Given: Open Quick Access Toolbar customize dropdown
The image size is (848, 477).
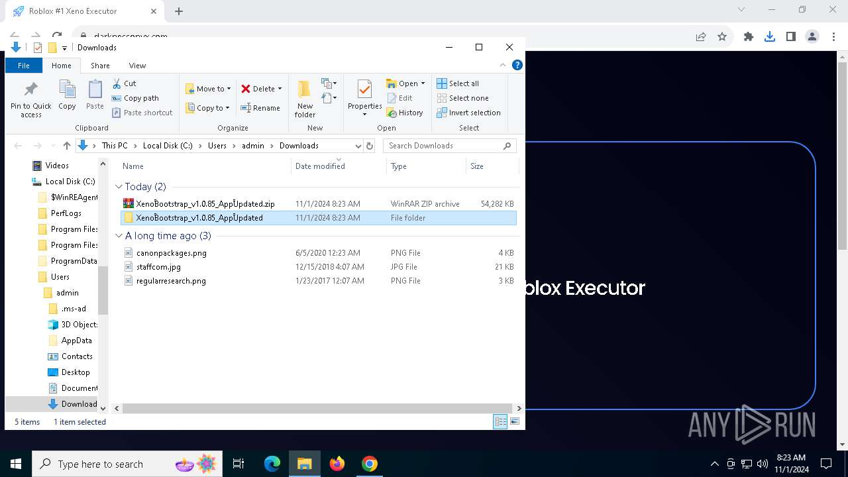Looking at the screenshot, I should click(x=64, y=48).
